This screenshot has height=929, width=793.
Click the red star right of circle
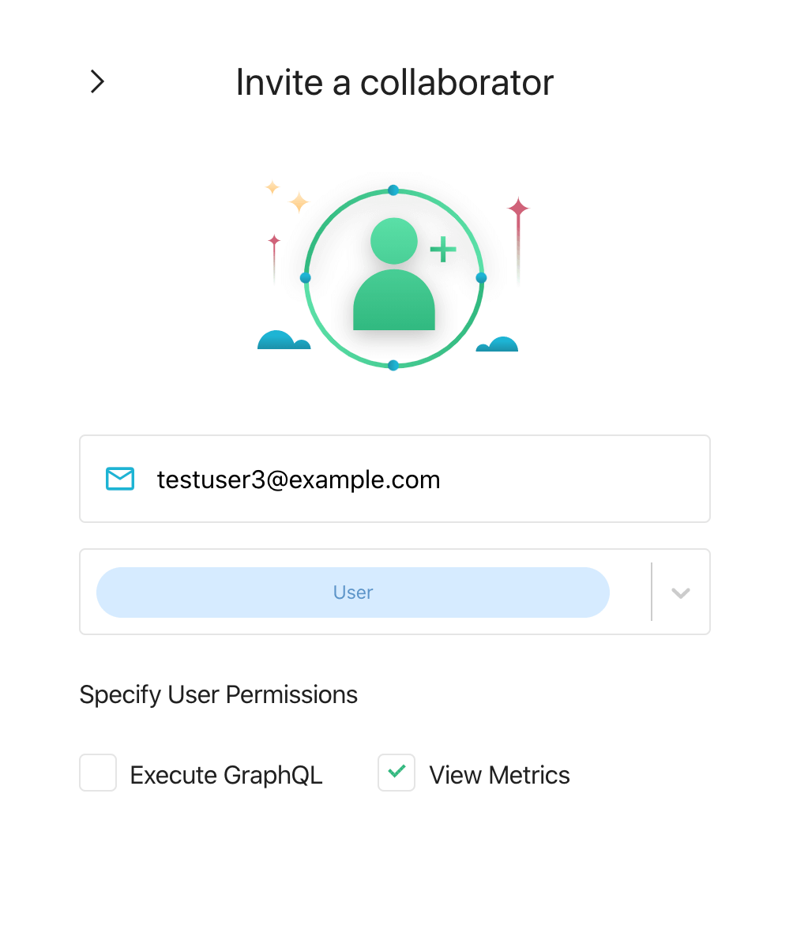[518, 209]
